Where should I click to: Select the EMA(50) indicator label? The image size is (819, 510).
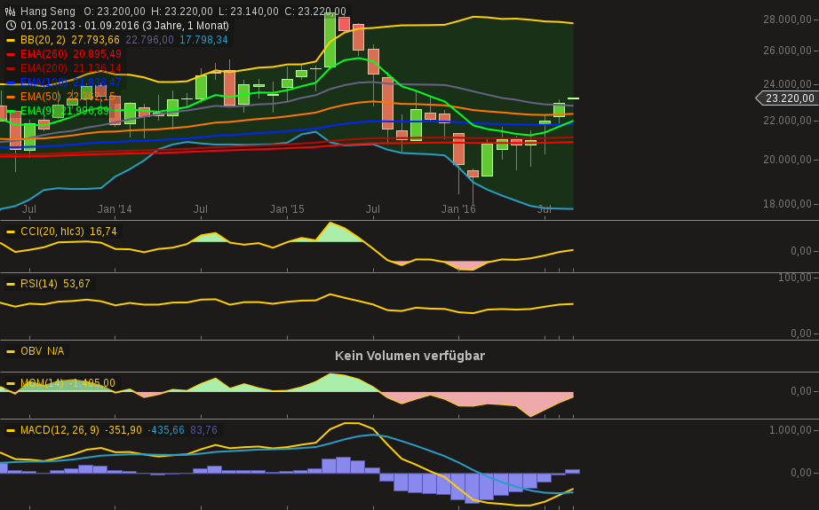click(41, 97)
